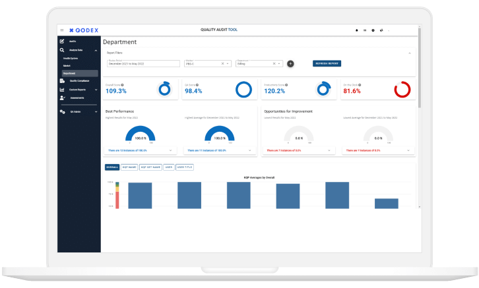Click the round plus add filter button
Screen dimensions: 479x288
pyautogui.click(x=291, y=63)
